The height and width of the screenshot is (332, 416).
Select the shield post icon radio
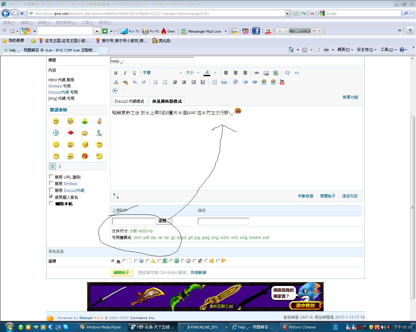click(195, 261)
